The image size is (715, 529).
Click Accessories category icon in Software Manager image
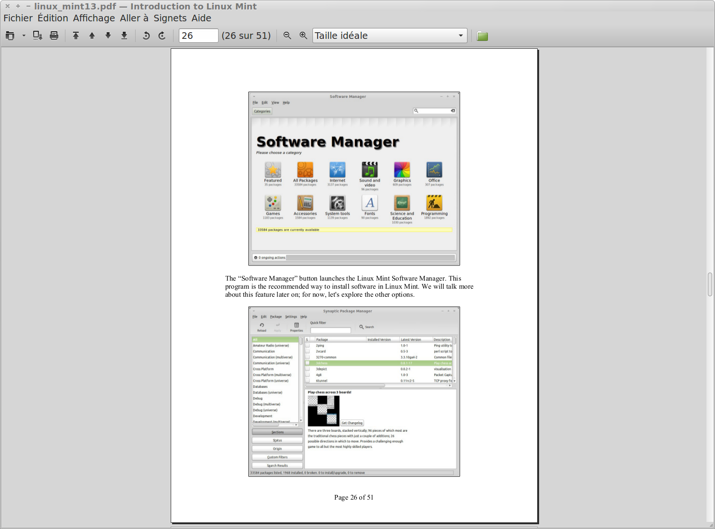(305, 203)
